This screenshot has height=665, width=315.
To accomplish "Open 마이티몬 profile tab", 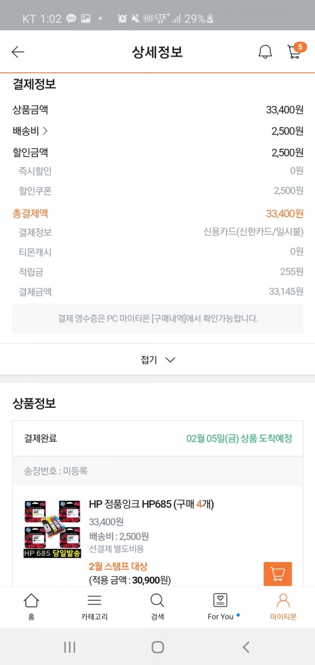I will (x=283, y=606).
